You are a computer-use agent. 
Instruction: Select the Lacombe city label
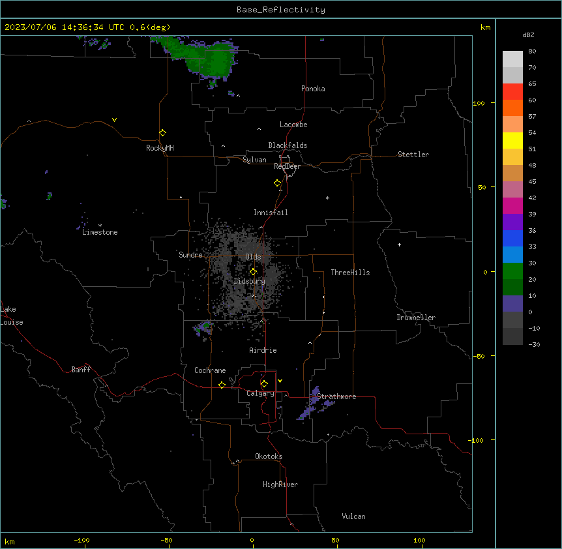click(293, 125)
